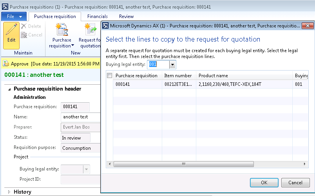Click the Name field containing another test
This screenshot has width=315, height=196.
click(x=80, y=117)
